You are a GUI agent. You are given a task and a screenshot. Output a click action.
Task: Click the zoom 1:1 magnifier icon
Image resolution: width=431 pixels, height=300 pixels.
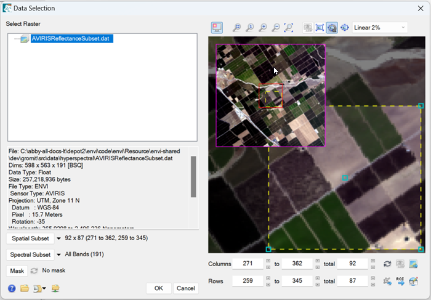click(x=249, y=28)
